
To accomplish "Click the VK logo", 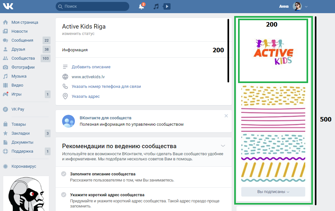I will (x=8, y=6).
